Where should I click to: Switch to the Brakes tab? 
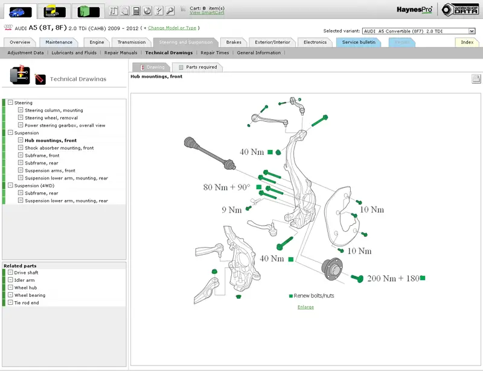(234, 42)
